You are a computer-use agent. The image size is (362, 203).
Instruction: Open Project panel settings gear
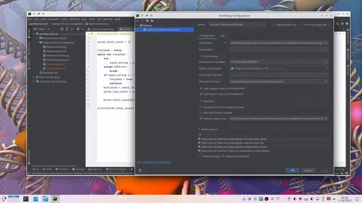click(78, 29)
